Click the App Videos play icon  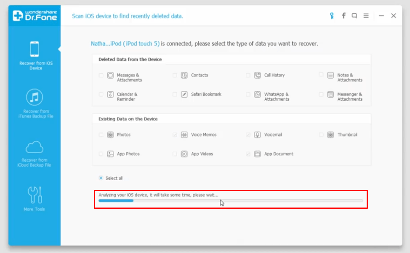(184, 154)
